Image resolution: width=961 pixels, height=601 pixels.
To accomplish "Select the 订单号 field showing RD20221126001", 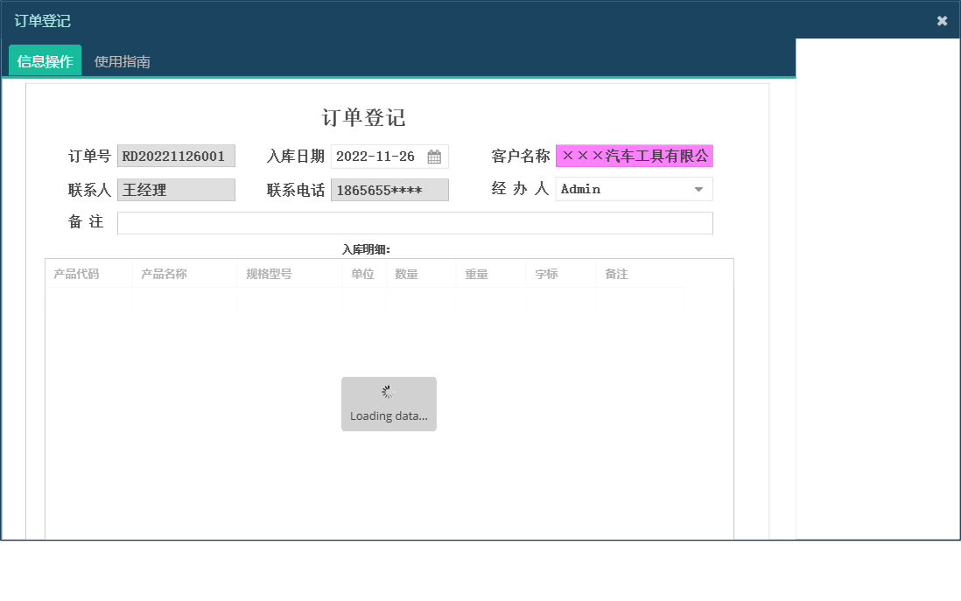I will pyautogui.click(x=176, y=156).
